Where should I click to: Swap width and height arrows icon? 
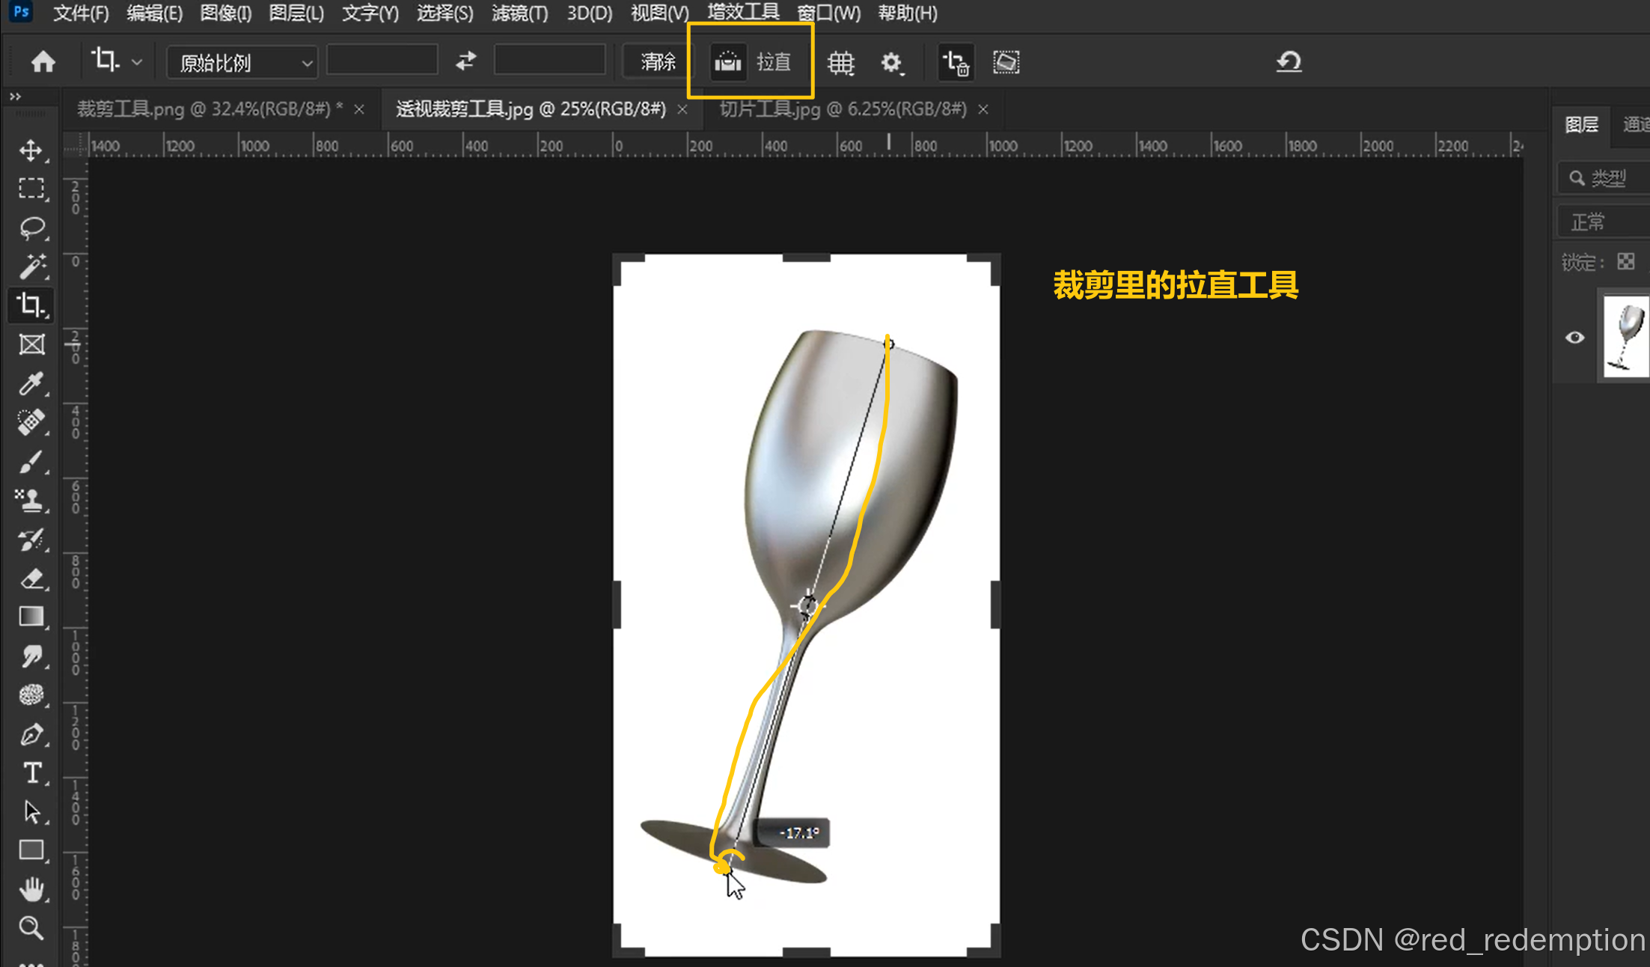pos(465,61)
